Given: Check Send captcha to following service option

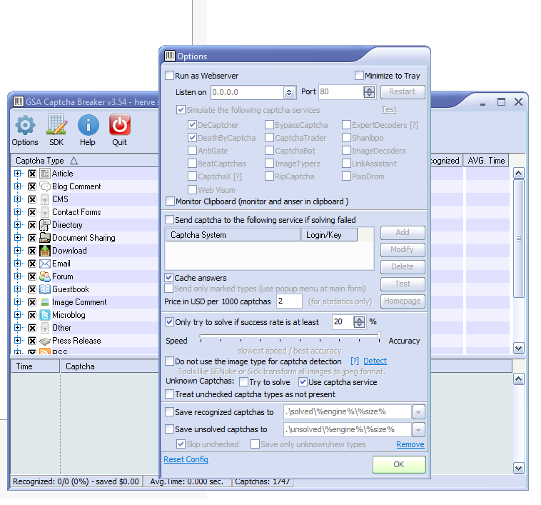Looking at the screenshot, I should coord(169,220).
